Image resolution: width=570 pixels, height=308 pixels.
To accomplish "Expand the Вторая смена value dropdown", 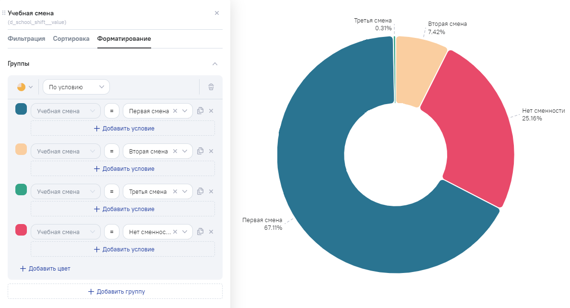I will click(185, 151).
